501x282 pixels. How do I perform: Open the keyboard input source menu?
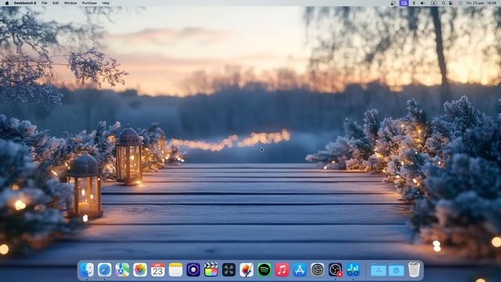coord(434,3)
